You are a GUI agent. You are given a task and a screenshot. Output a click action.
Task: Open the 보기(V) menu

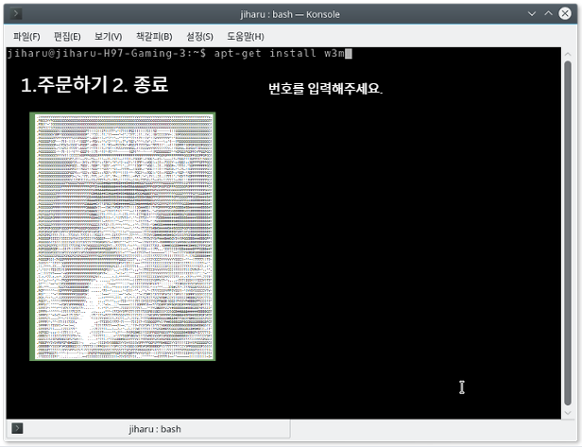click(108, 36)
